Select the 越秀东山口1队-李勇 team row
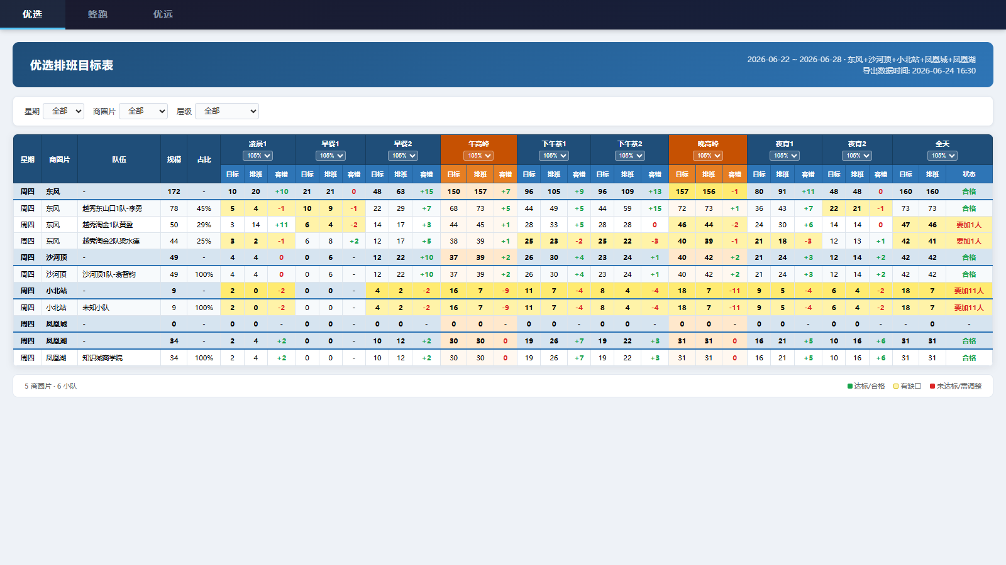The image size is (1006, 565). [503, 208]
